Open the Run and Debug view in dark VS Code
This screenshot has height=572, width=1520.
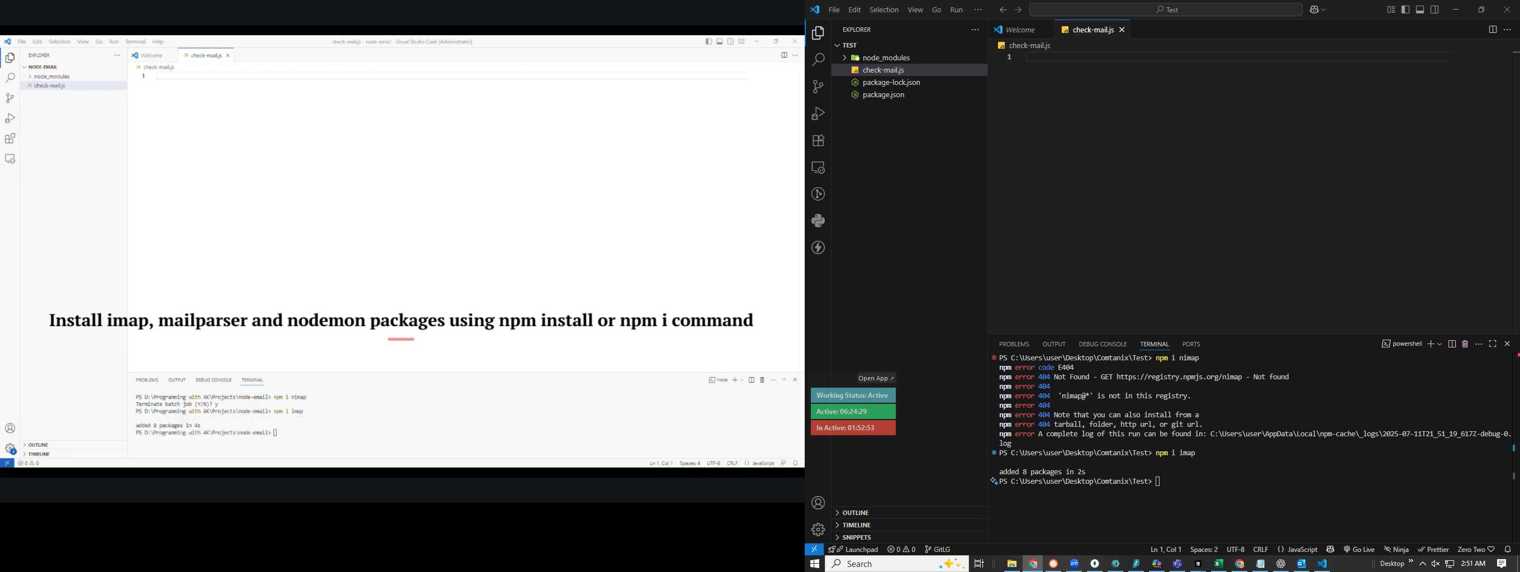818,113
